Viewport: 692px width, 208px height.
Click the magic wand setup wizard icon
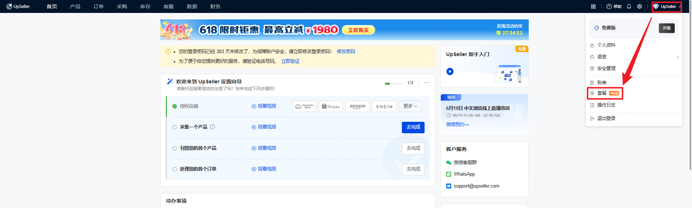(x=170, y=82)
